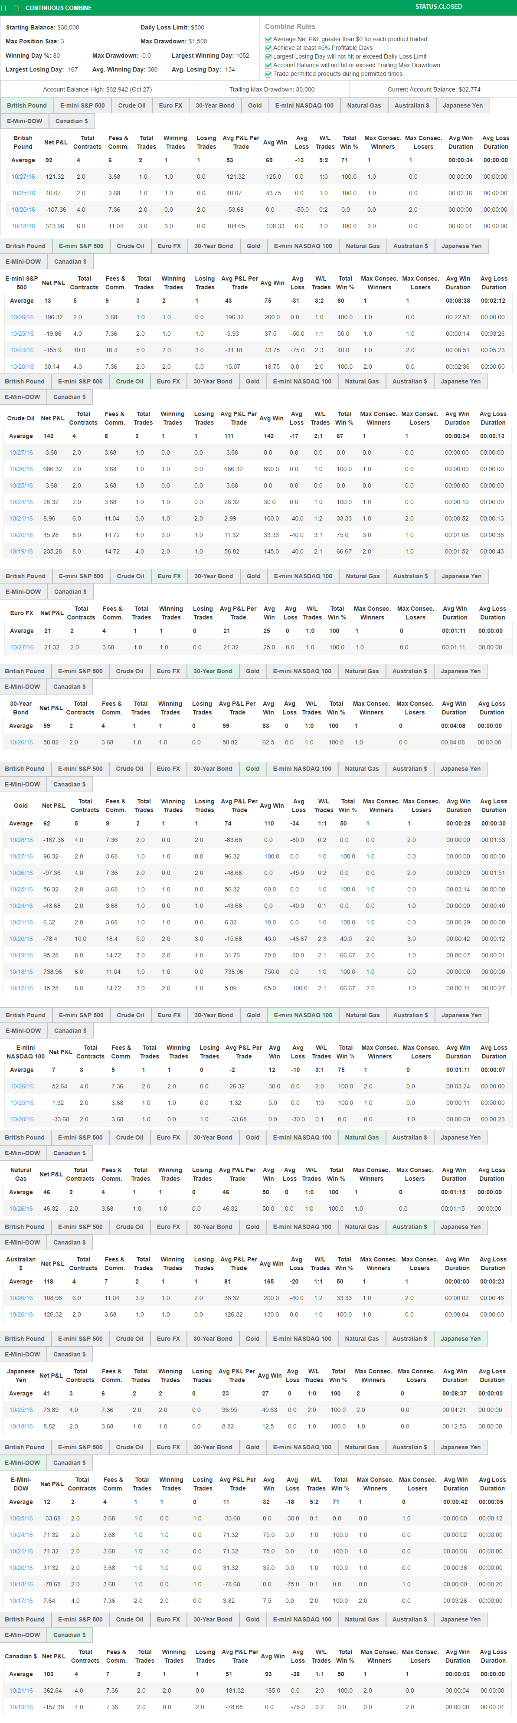Select the highlighted 30-Year Bond tab
Screen dimensions: 517x1723
pyautogui.click(x=213, y=671)
